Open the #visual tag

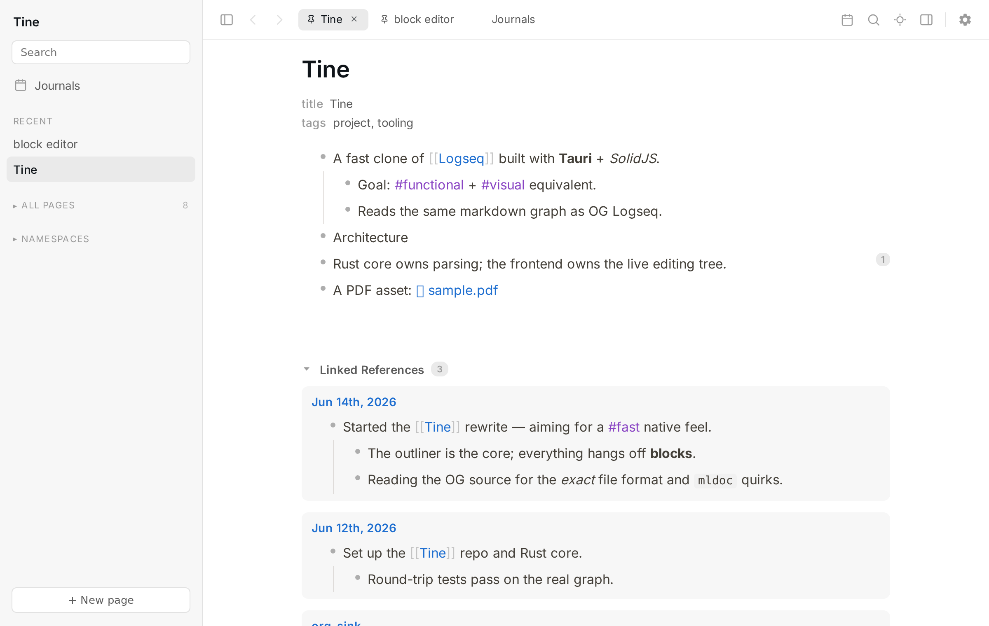(x=503, y=185)
